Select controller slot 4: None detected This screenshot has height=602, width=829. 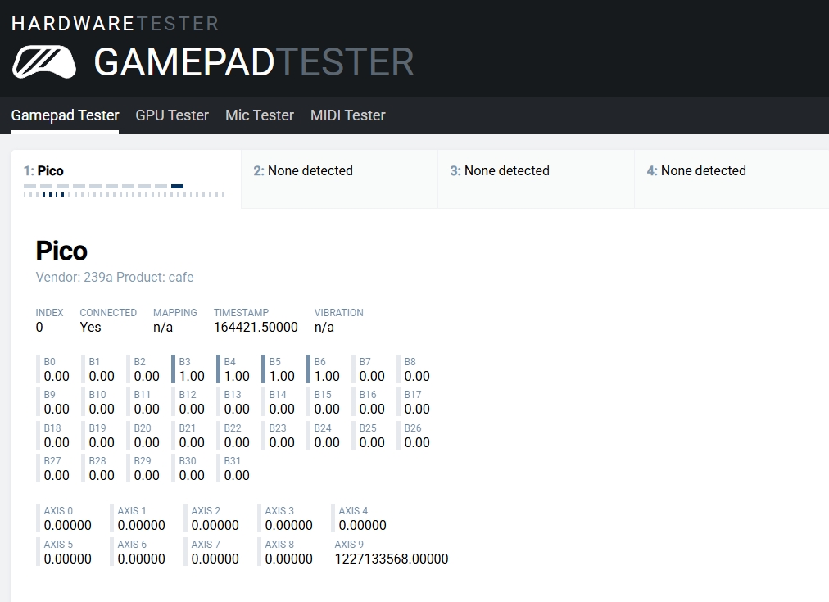(696, 171)
